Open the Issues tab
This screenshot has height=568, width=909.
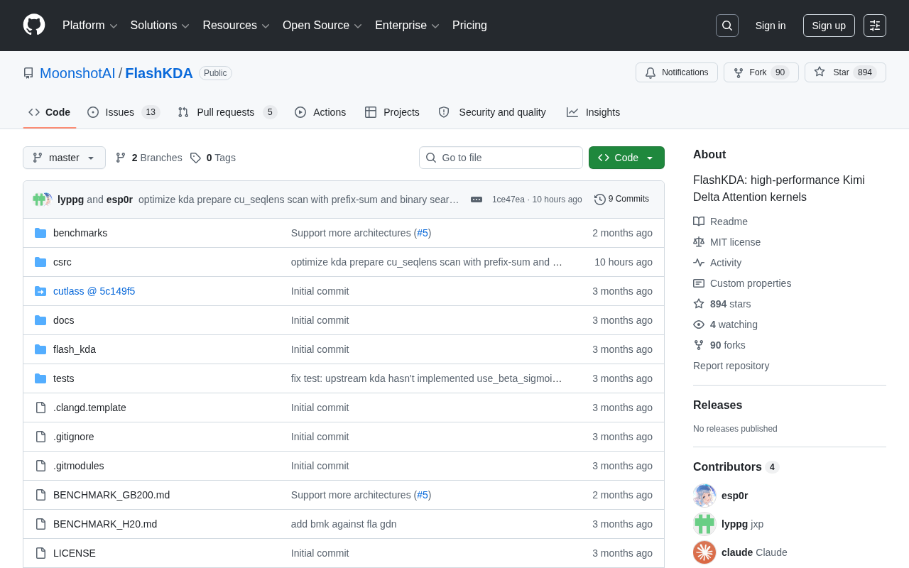pyautogui.click(x=124, y=112)
